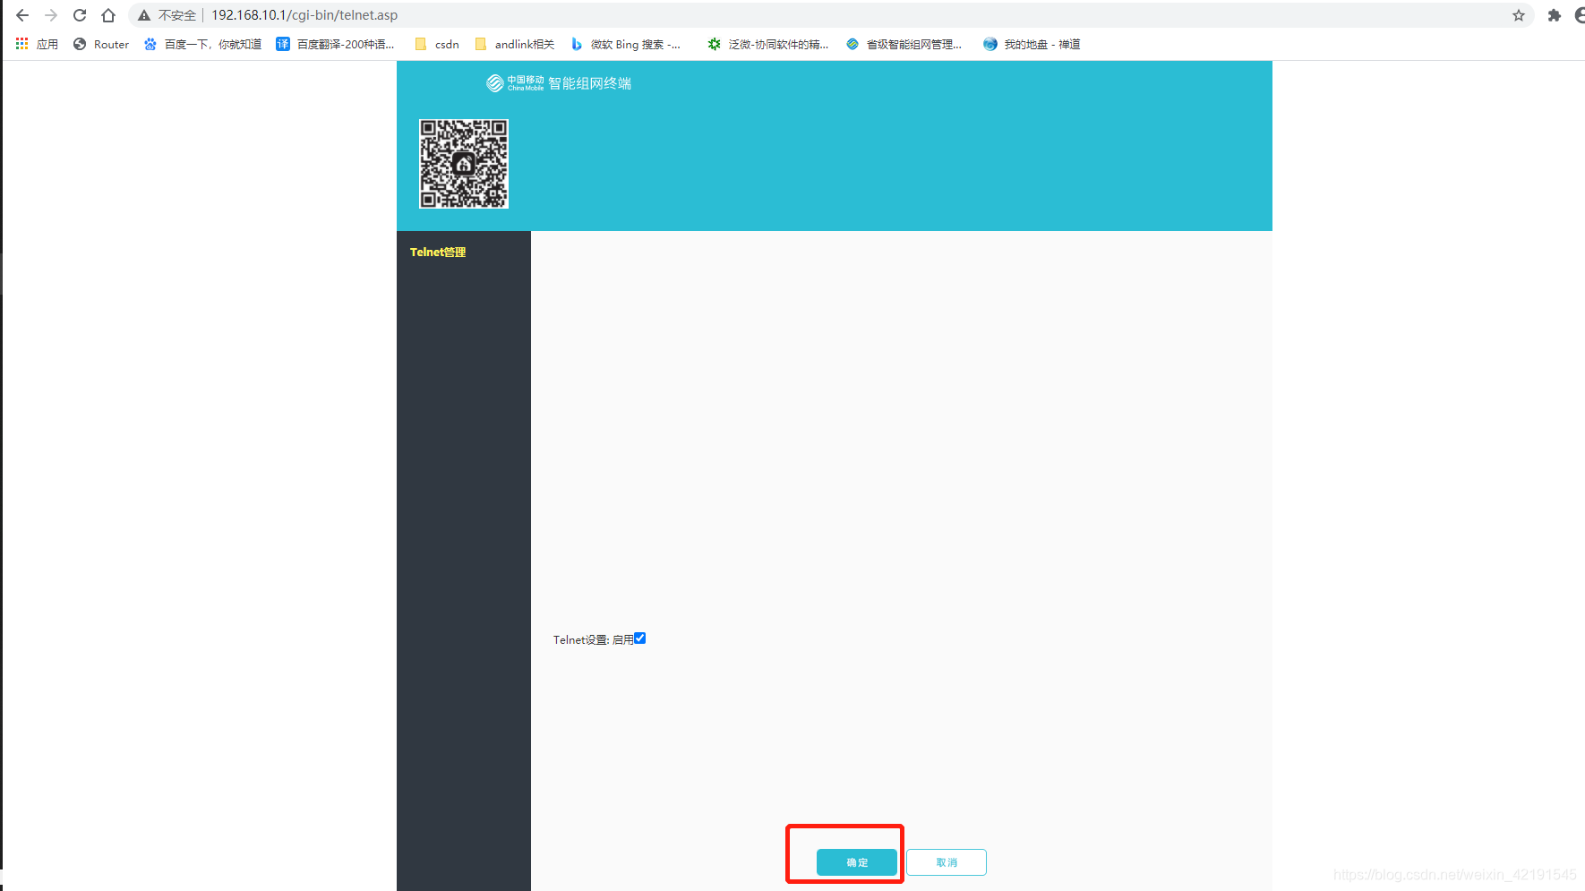Click the Telnet设置 label text
1585x891 pixels.
pyautogui.click(x=580, y=640)
